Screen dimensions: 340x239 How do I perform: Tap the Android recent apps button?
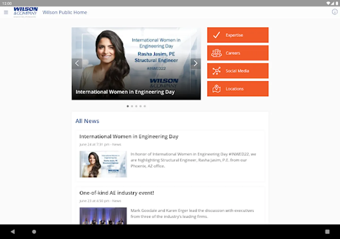click(x=327, y=232)
